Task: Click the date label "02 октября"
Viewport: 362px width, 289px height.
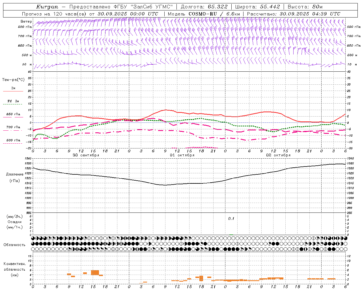Action: tap(278, 155)
